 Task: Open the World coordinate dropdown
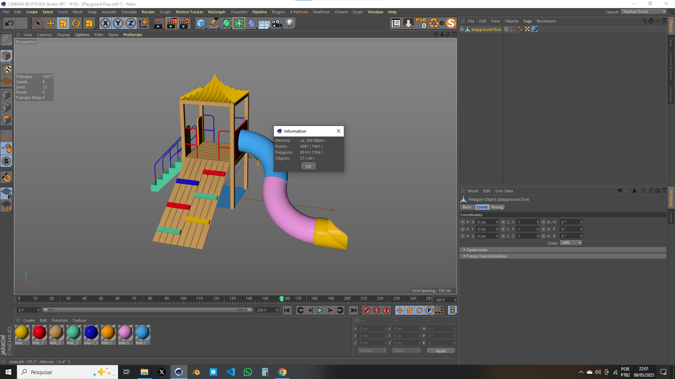[x=373, y=351]
